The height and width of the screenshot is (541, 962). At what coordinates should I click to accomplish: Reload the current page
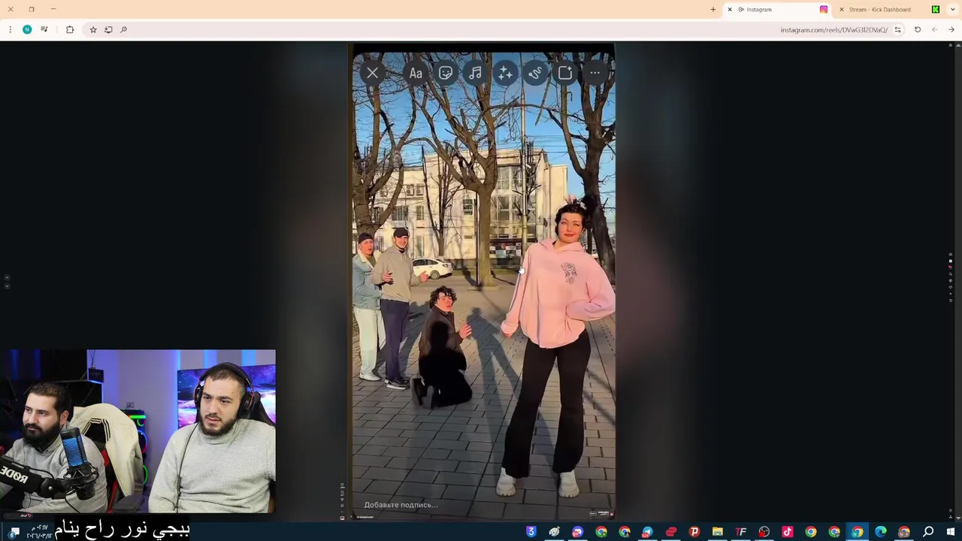point(918,30)
